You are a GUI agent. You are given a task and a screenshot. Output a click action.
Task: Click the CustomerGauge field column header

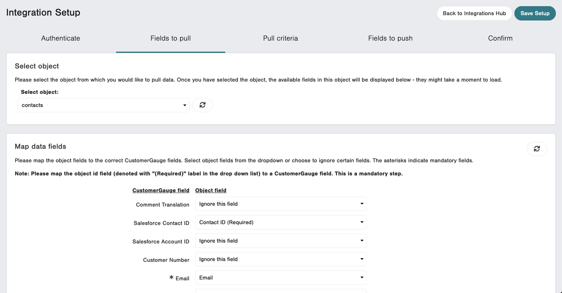coord(161,190)
